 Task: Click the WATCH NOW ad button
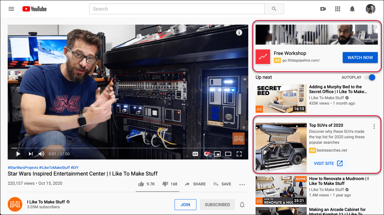pos(360,58)
